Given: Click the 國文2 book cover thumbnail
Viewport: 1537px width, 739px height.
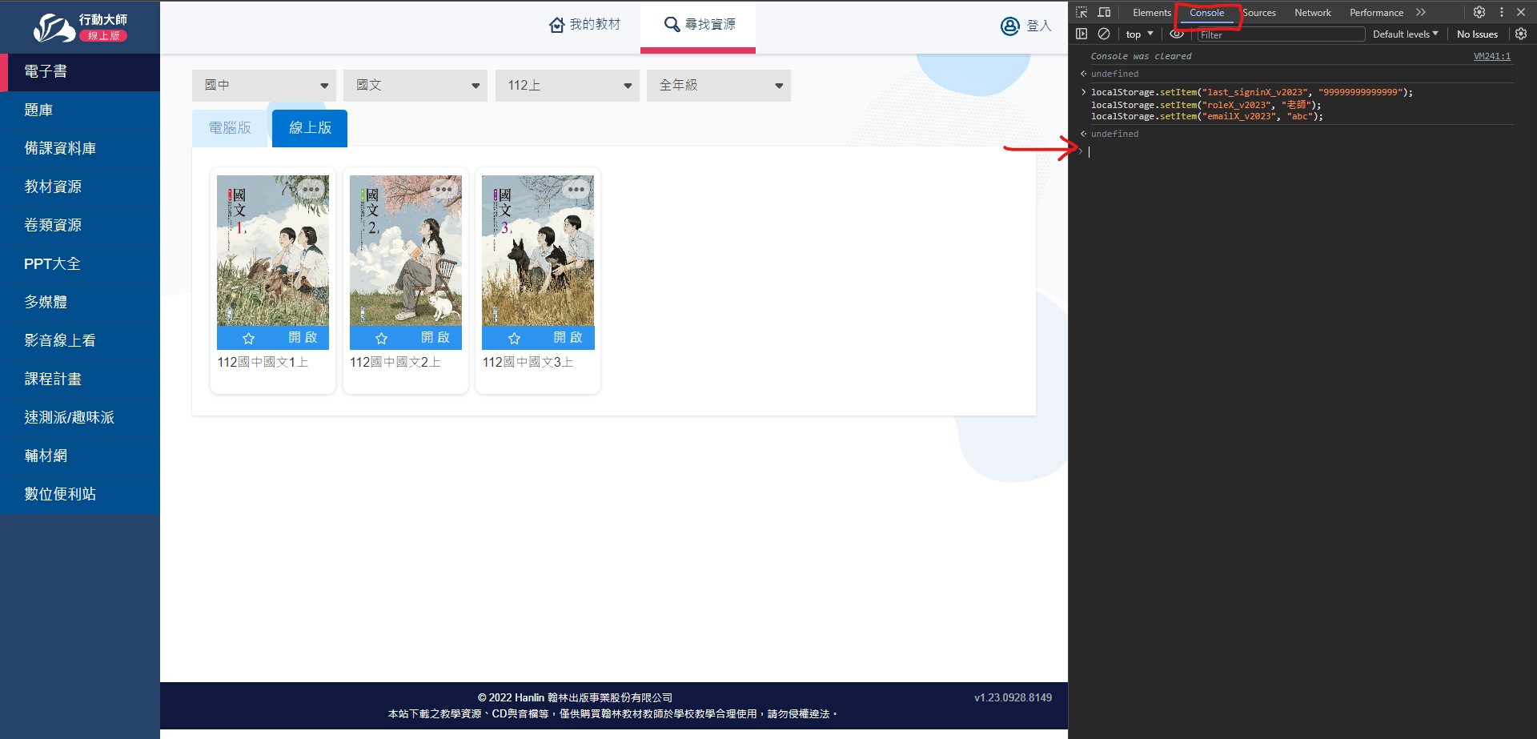Looking at the screenshot, I should 406,251.
